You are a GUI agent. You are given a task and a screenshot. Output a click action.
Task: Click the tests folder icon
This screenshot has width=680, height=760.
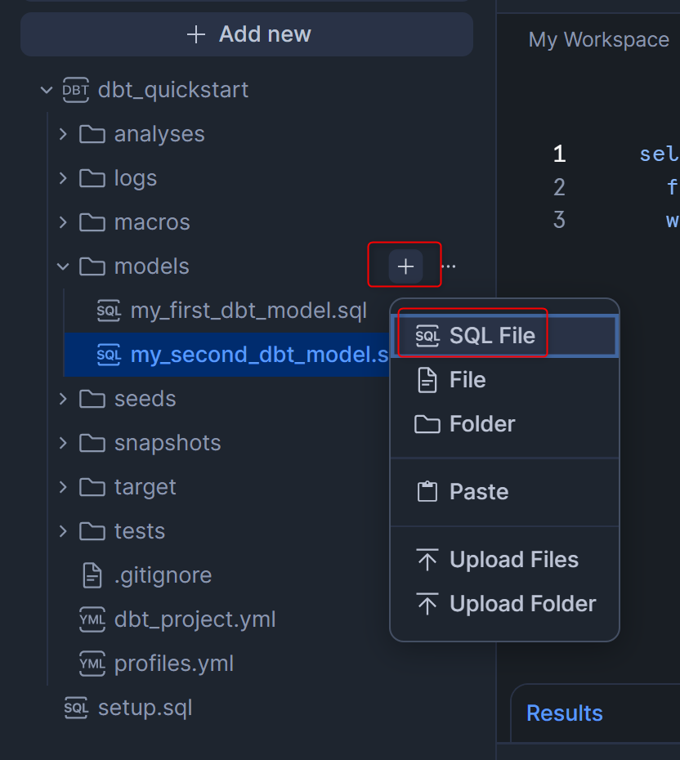point(92,531)
